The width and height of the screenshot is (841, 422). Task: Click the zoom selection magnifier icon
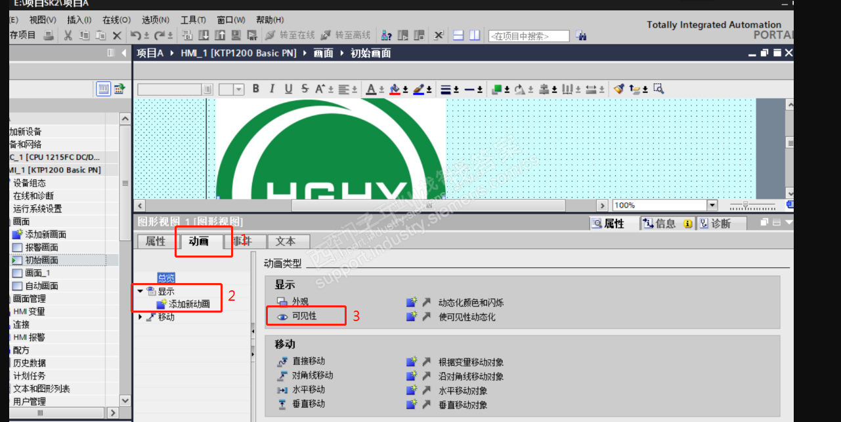(658, 89)
